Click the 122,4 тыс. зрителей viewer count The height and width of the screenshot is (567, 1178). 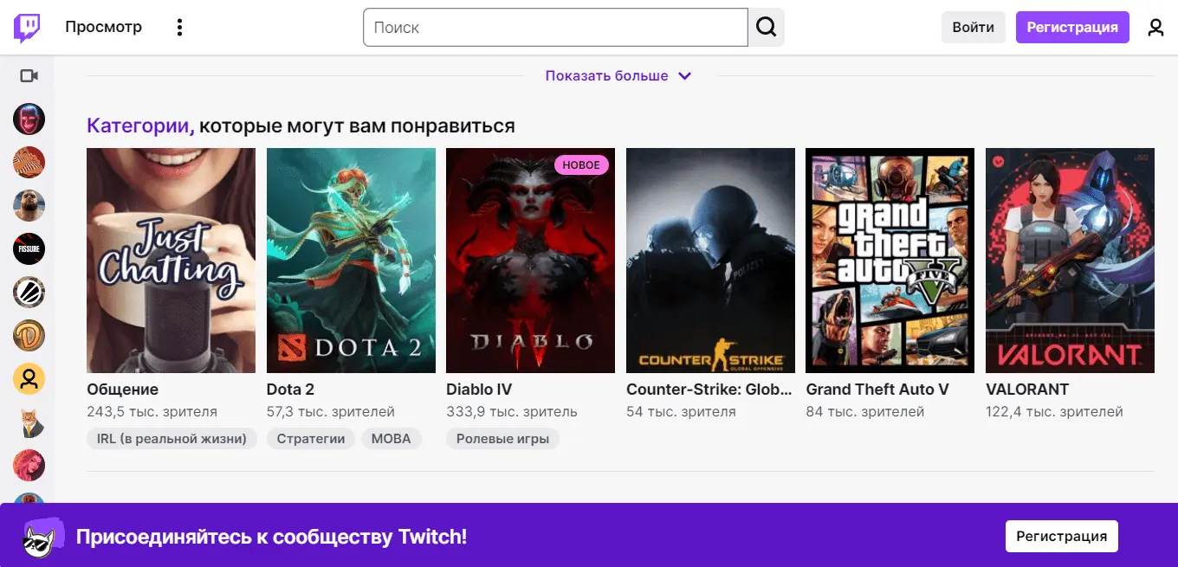1054,412
